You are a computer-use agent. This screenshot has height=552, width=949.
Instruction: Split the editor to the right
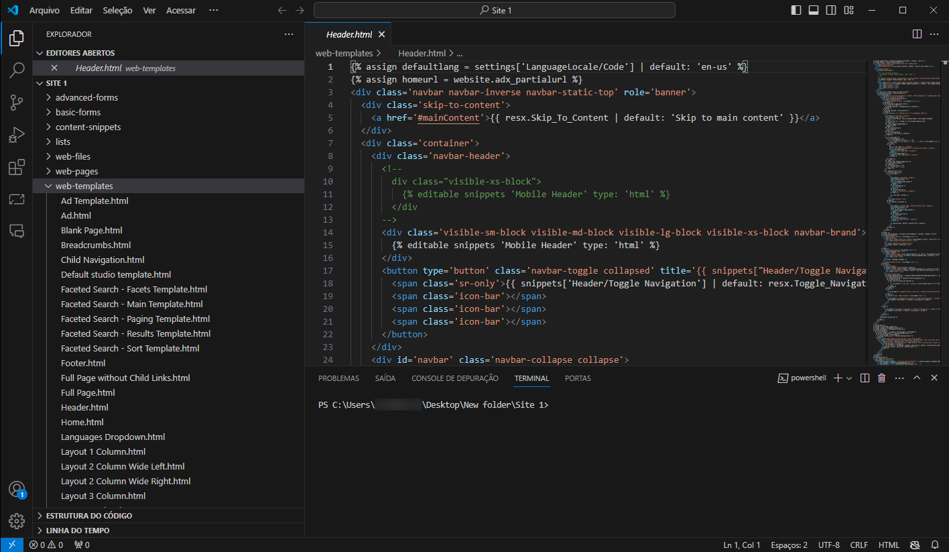click(917, 34)
